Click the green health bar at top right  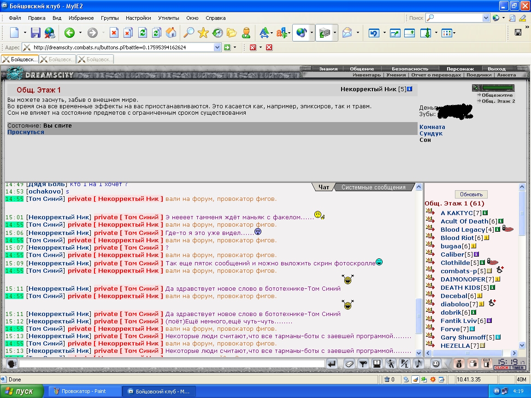pos(498,88)
